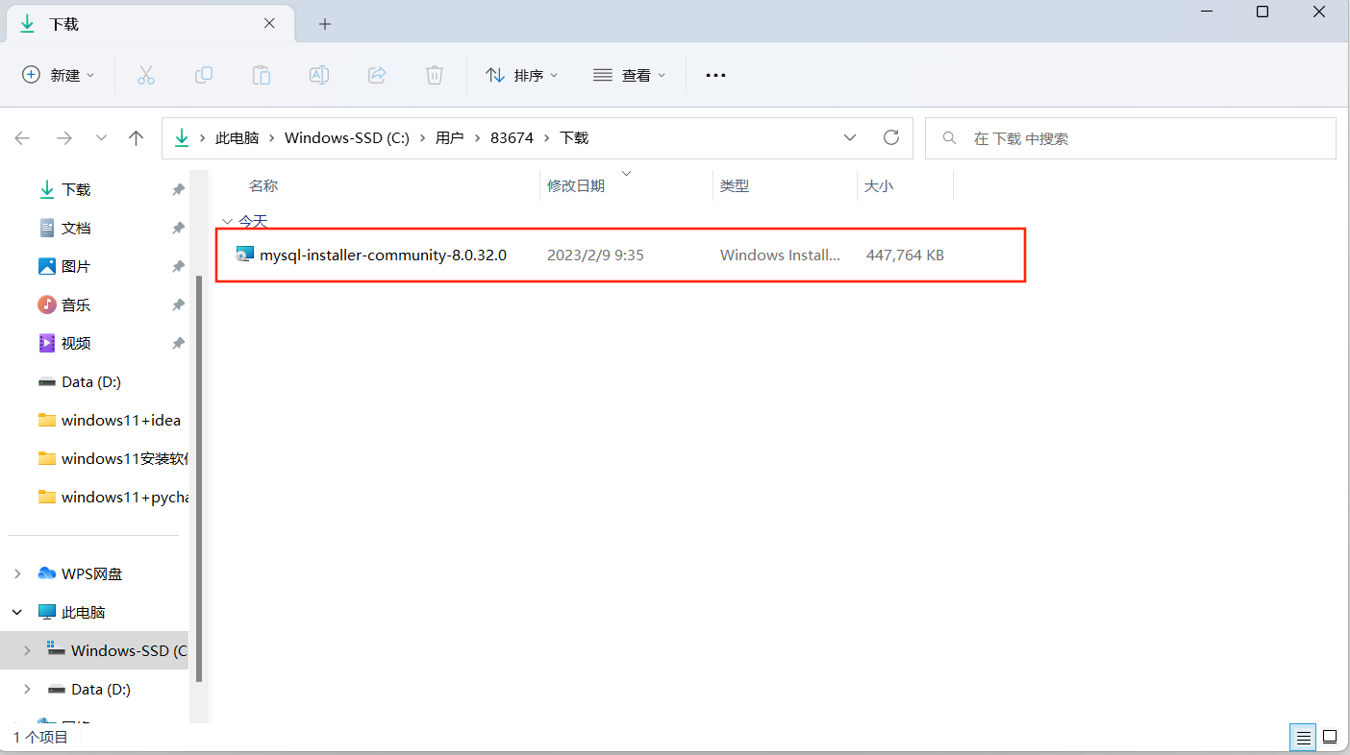Expand WPS网盘 in the sidebar

tap(17, 573)
